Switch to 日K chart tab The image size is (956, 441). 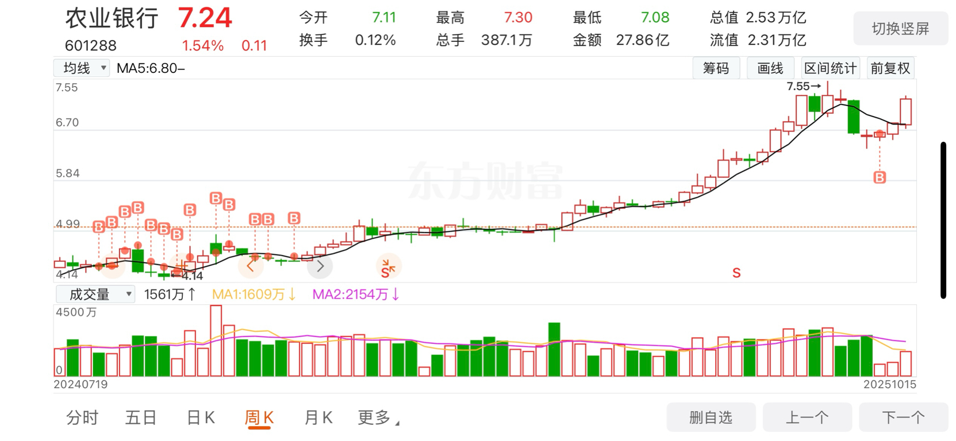click(201, 417)
